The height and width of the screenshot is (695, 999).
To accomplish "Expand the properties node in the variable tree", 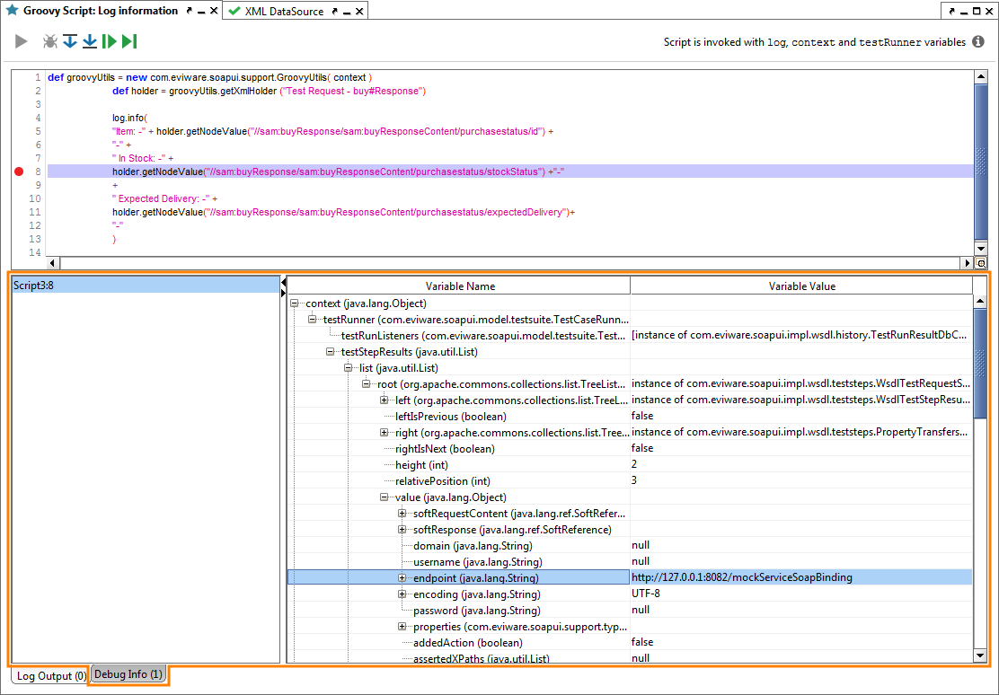I will (402, 627).
